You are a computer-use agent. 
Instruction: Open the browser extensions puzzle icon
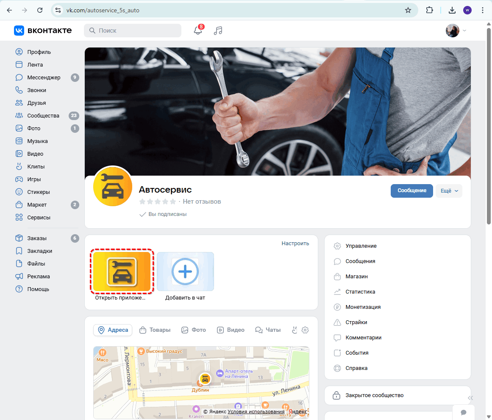tap(429, 10)
